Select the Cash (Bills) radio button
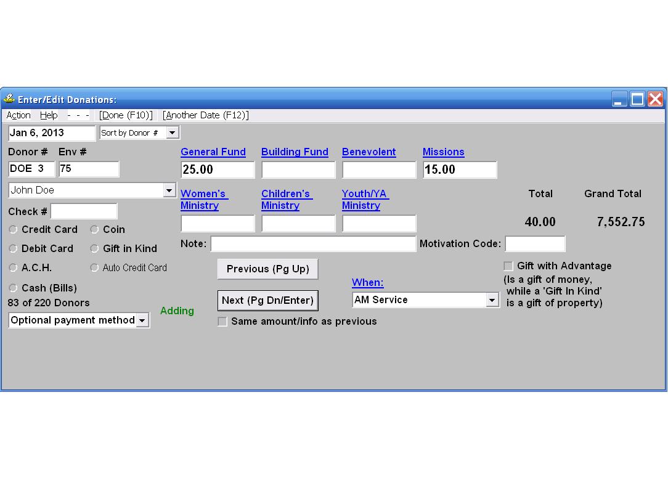The height and width of the screenshot is (501, 668). (x=13, y=288)
